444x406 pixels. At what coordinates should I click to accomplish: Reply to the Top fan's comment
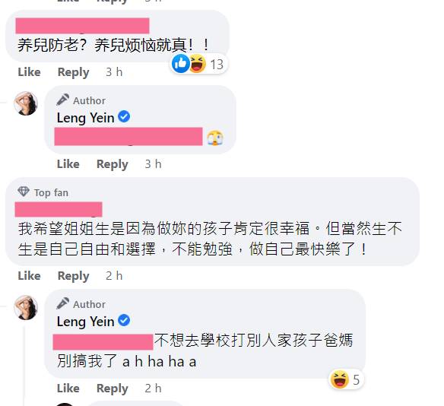tap(73, 276)
